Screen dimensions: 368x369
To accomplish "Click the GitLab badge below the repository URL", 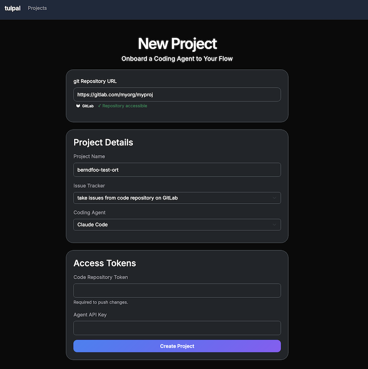I will 83,106.
